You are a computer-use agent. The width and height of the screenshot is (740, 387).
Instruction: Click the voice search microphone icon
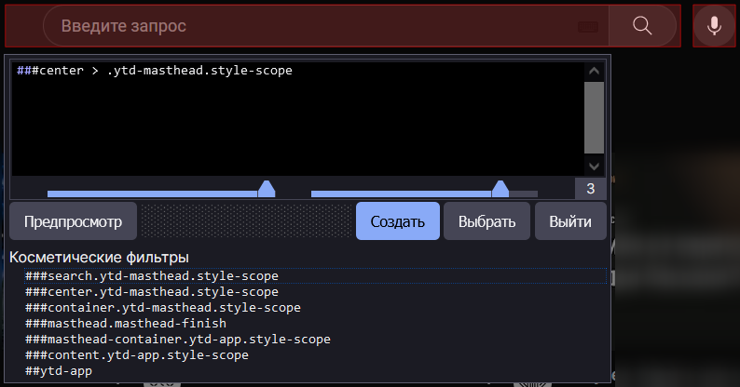click(714, 25)
